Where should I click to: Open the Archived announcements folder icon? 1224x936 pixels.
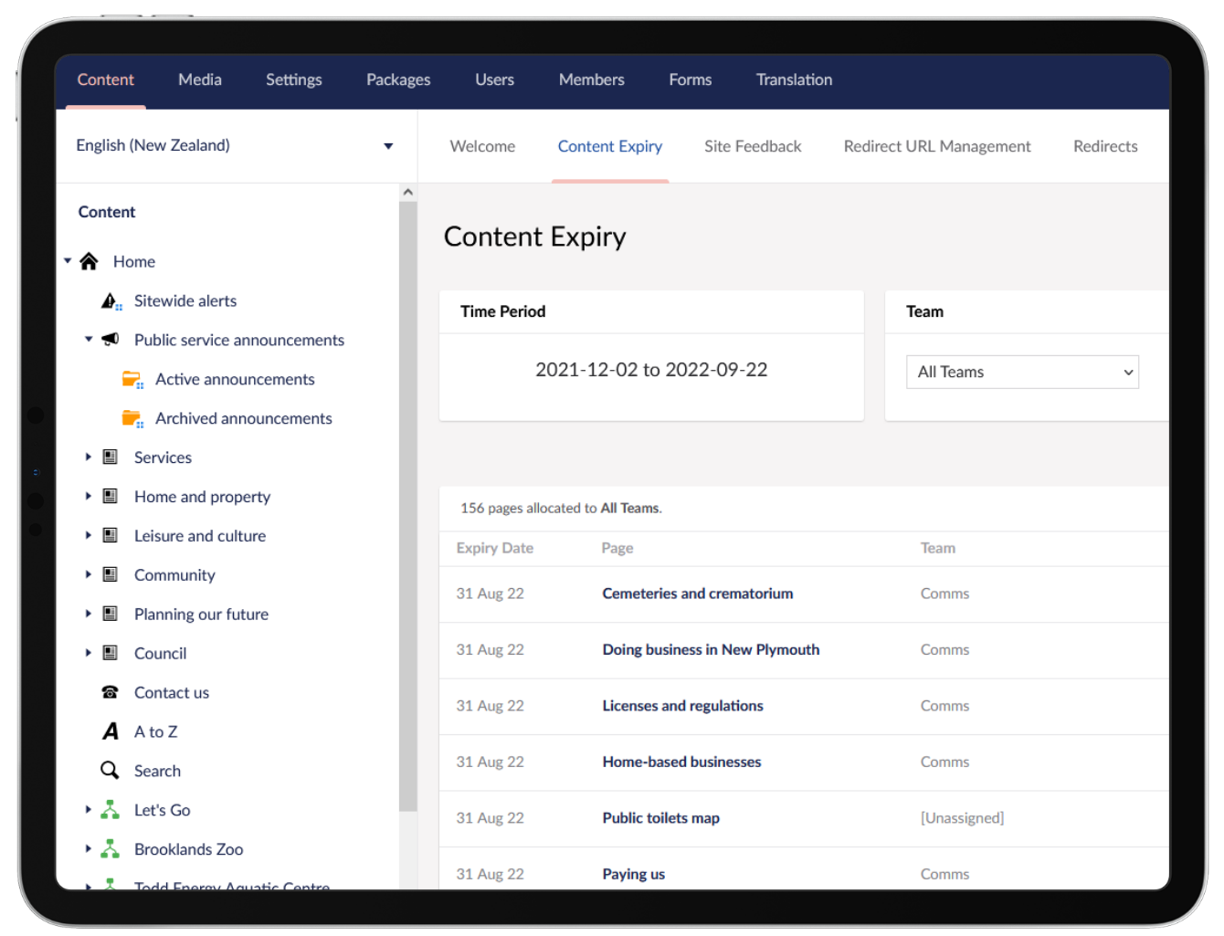(x=132, y=417)
